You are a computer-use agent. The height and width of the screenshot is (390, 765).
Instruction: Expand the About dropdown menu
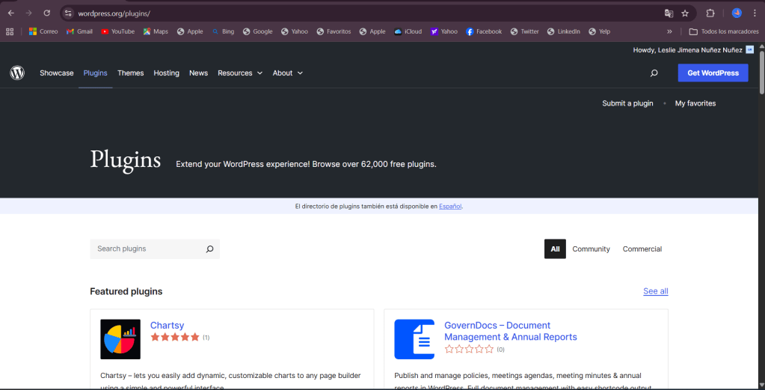[288, 73]
